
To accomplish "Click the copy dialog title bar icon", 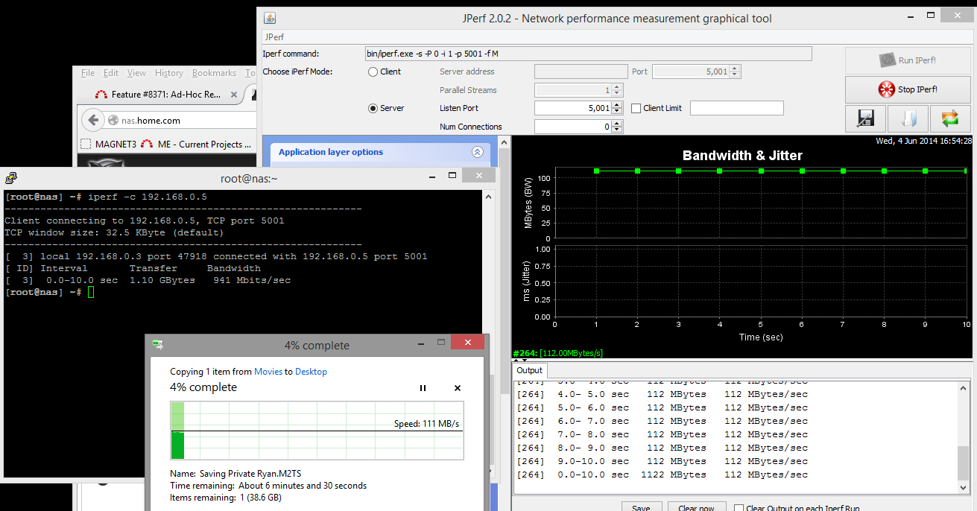I will pyautogui.click(x=158, y=345).
